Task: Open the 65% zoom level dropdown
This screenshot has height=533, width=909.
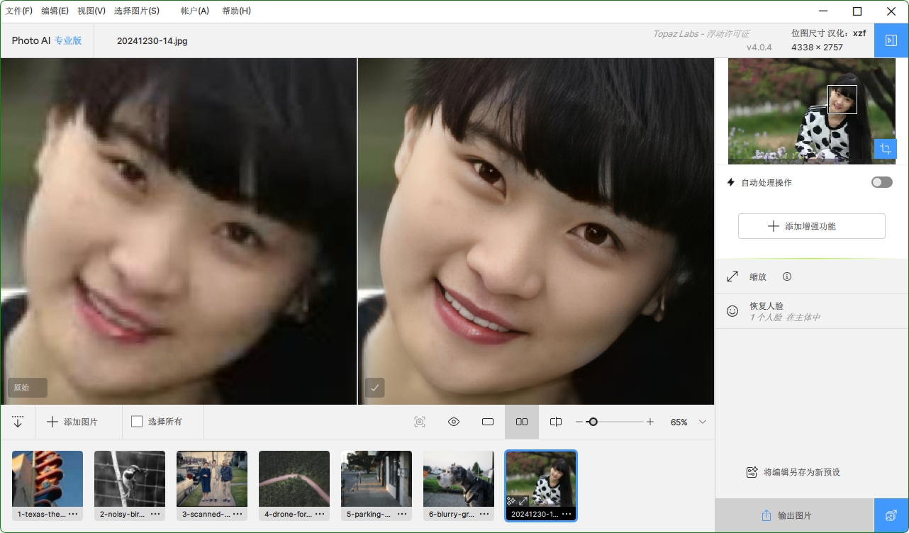Action: (703, 422)
